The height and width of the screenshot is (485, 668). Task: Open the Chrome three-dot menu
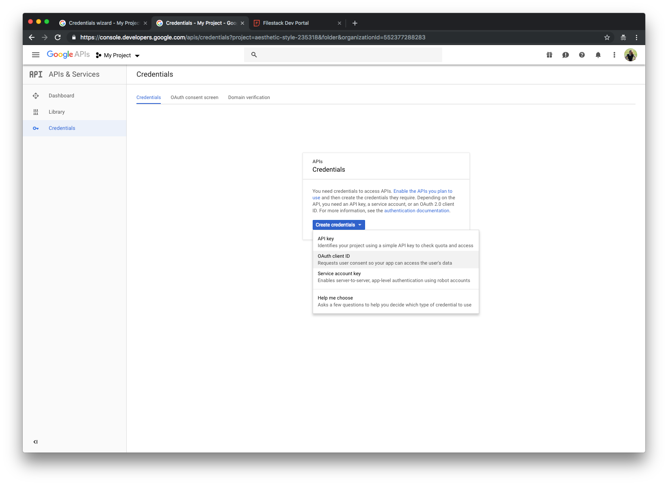coord(636,37)
